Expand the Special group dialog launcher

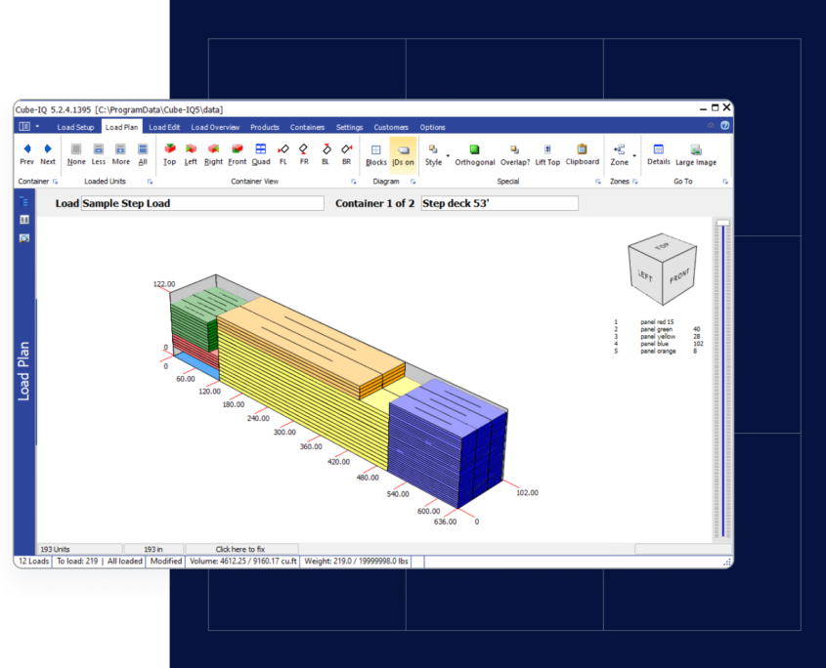[598, 182]
